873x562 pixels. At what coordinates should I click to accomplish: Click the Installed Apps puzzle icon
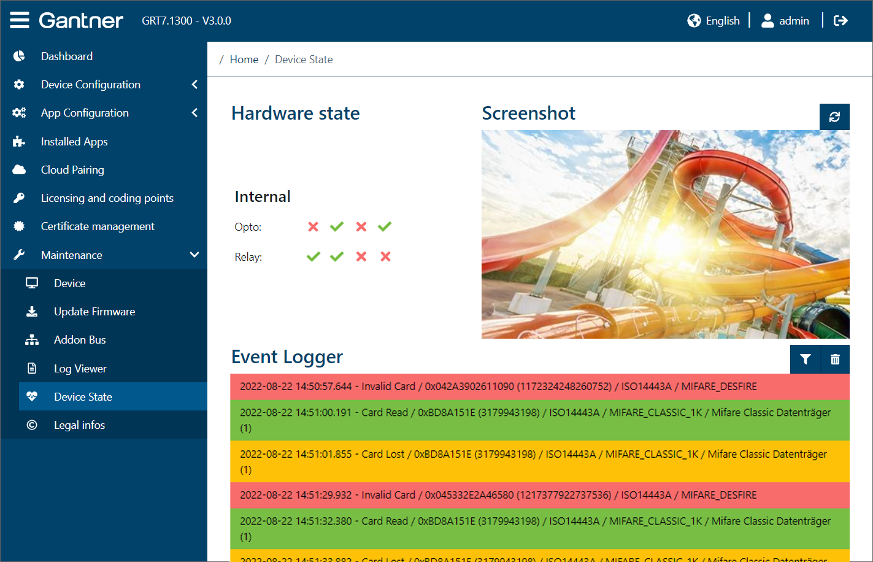(x=19, y=142)
